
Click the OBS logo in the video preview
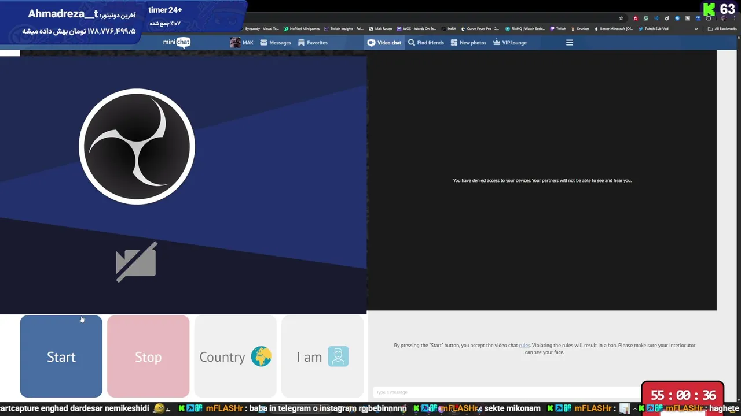click(x=137, y=146)
